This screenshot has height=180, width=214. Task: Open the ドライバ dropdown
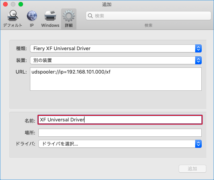(x=120, y=144)
